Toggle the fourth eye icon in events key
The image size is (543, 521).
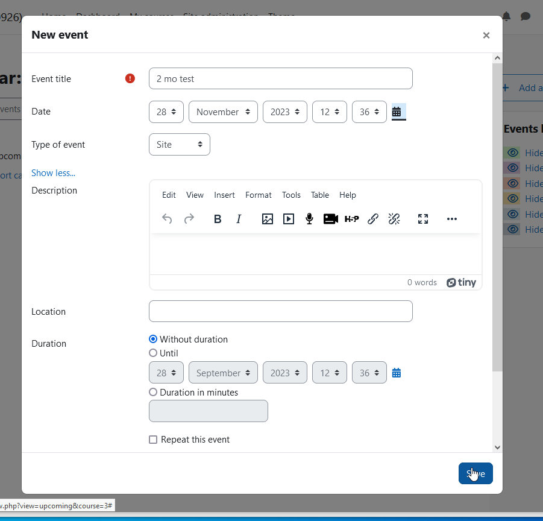pyautogui.click(x=513, y=198)
